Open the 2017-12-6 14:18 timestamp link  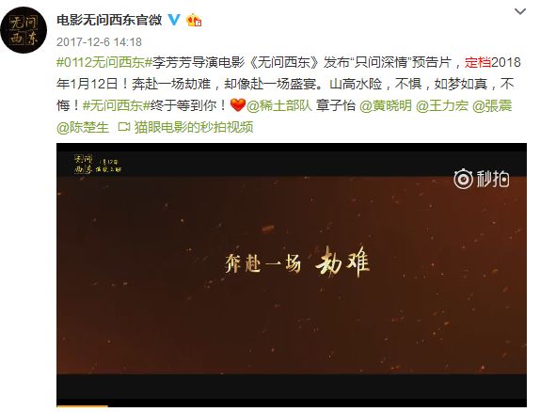coord(99,42)
